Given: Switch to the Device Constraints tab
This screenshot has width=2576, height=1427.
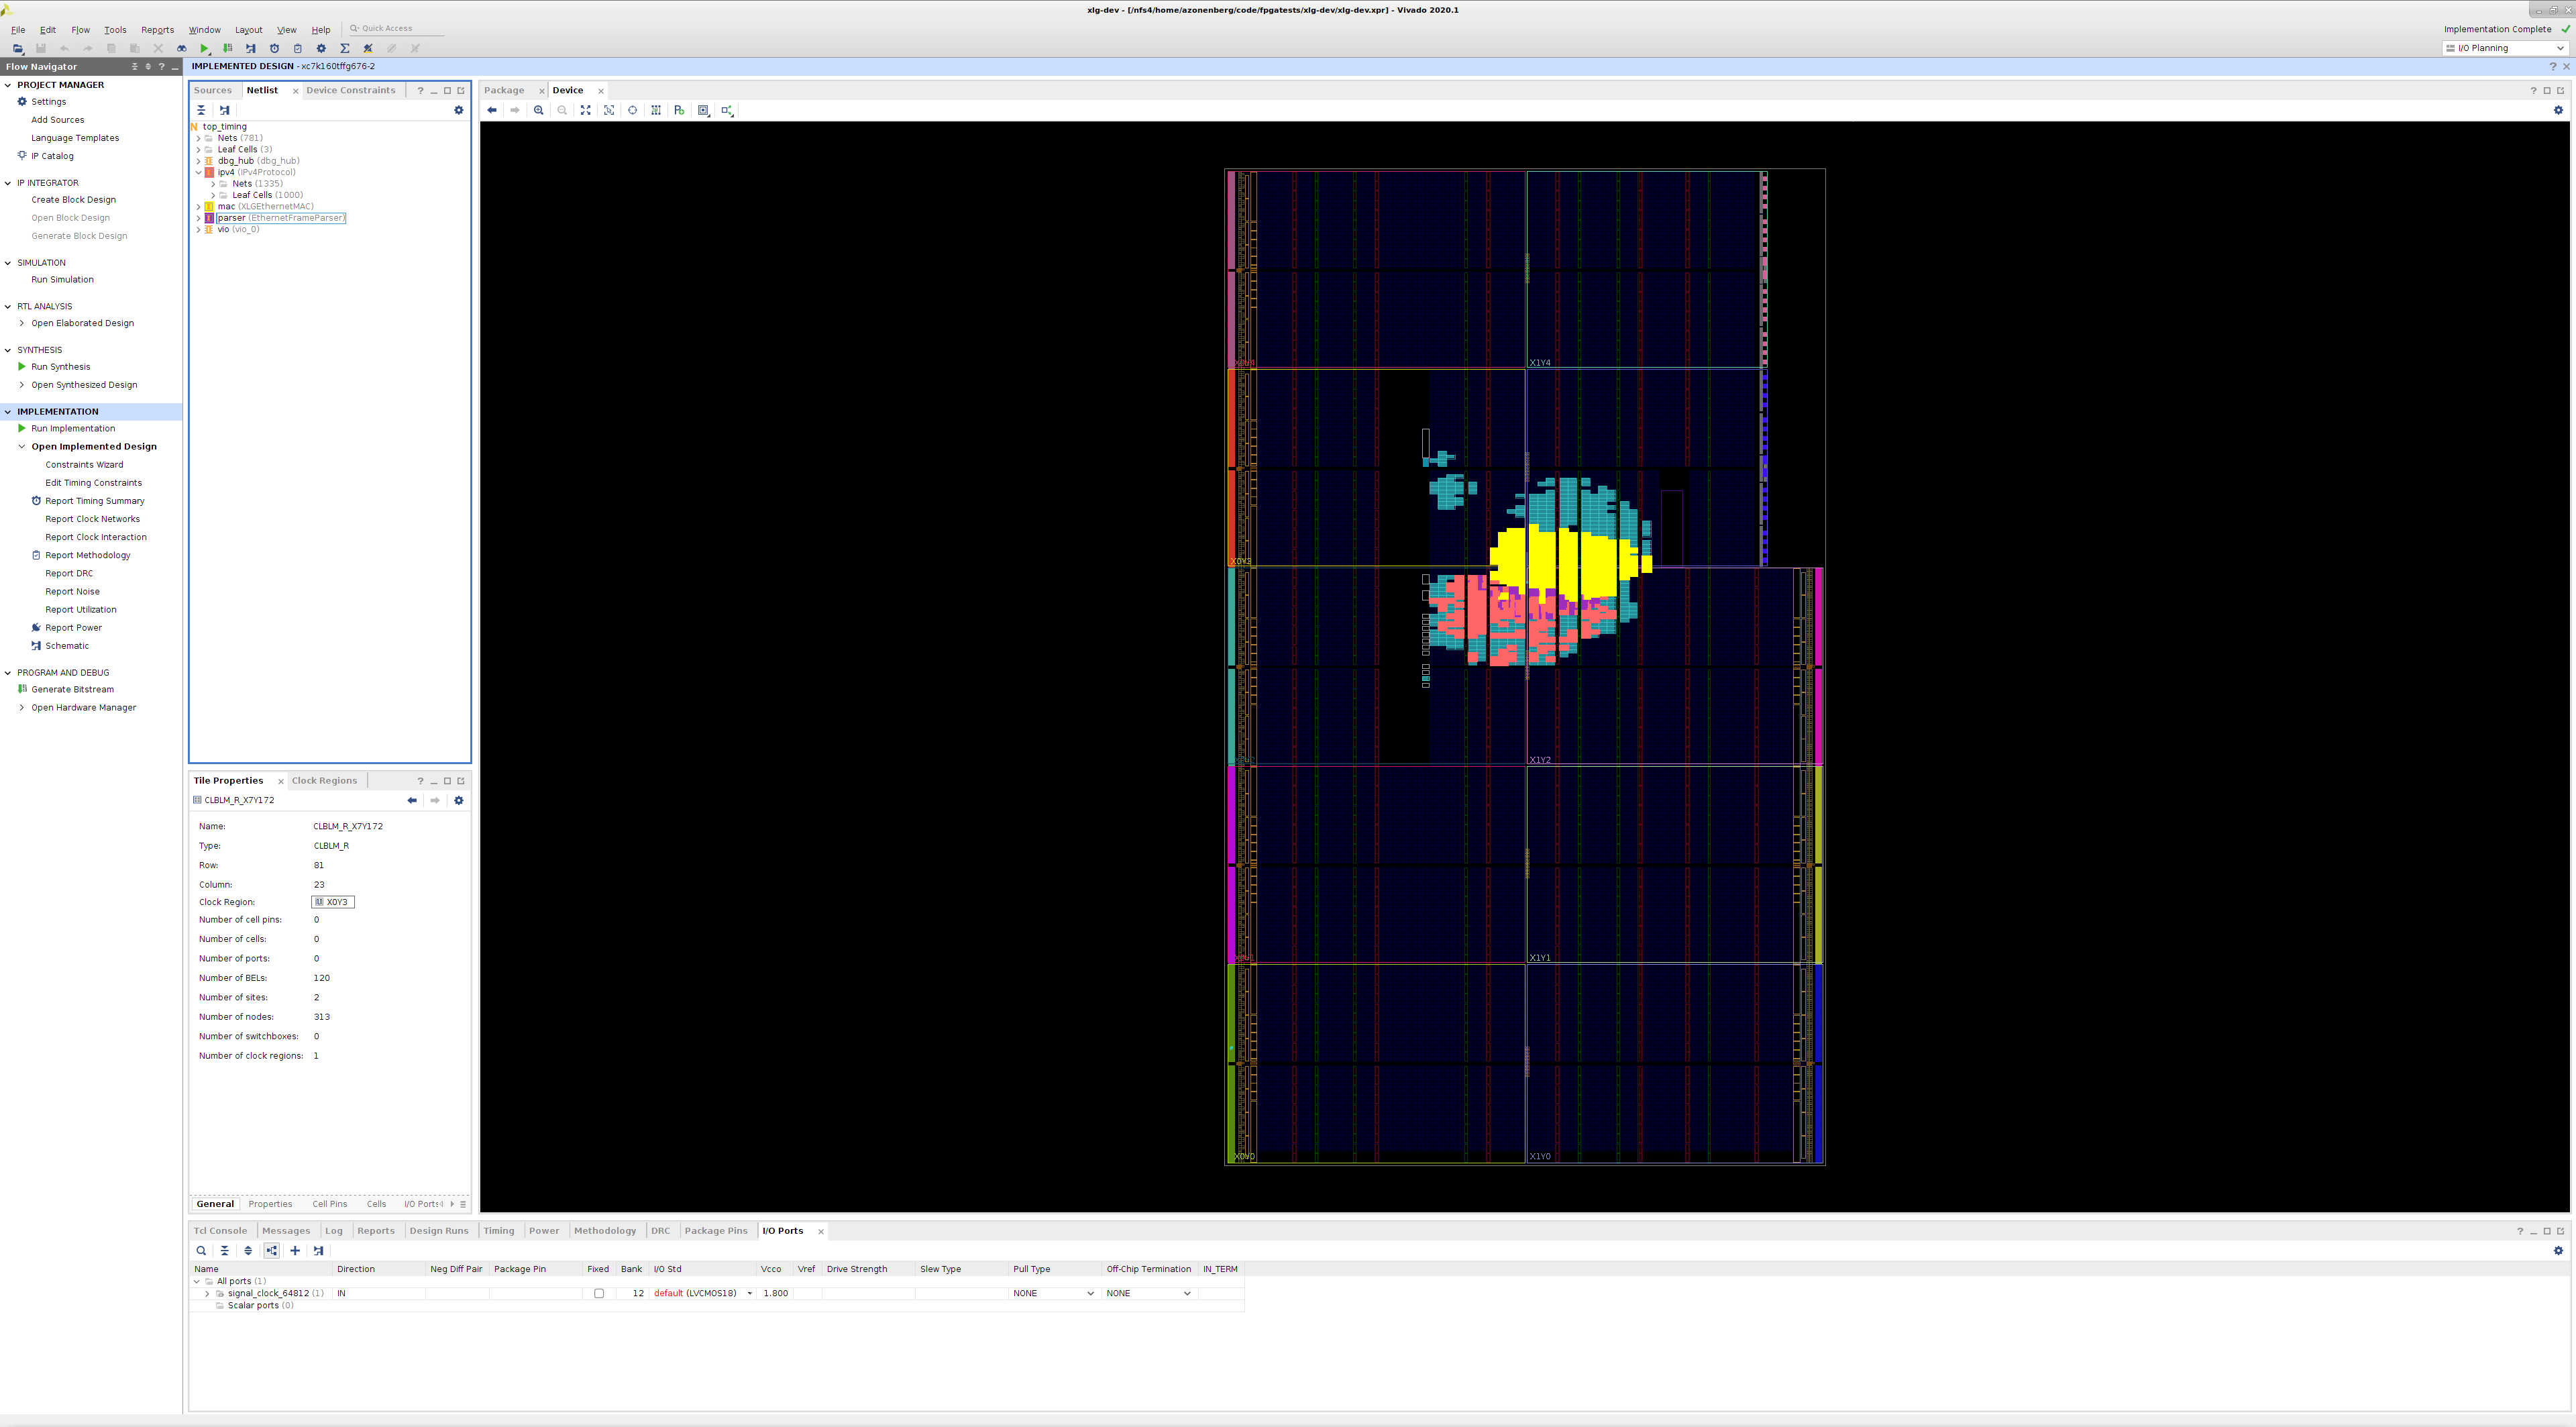Looking at the screenshot, I should click(x=350, y=90).
